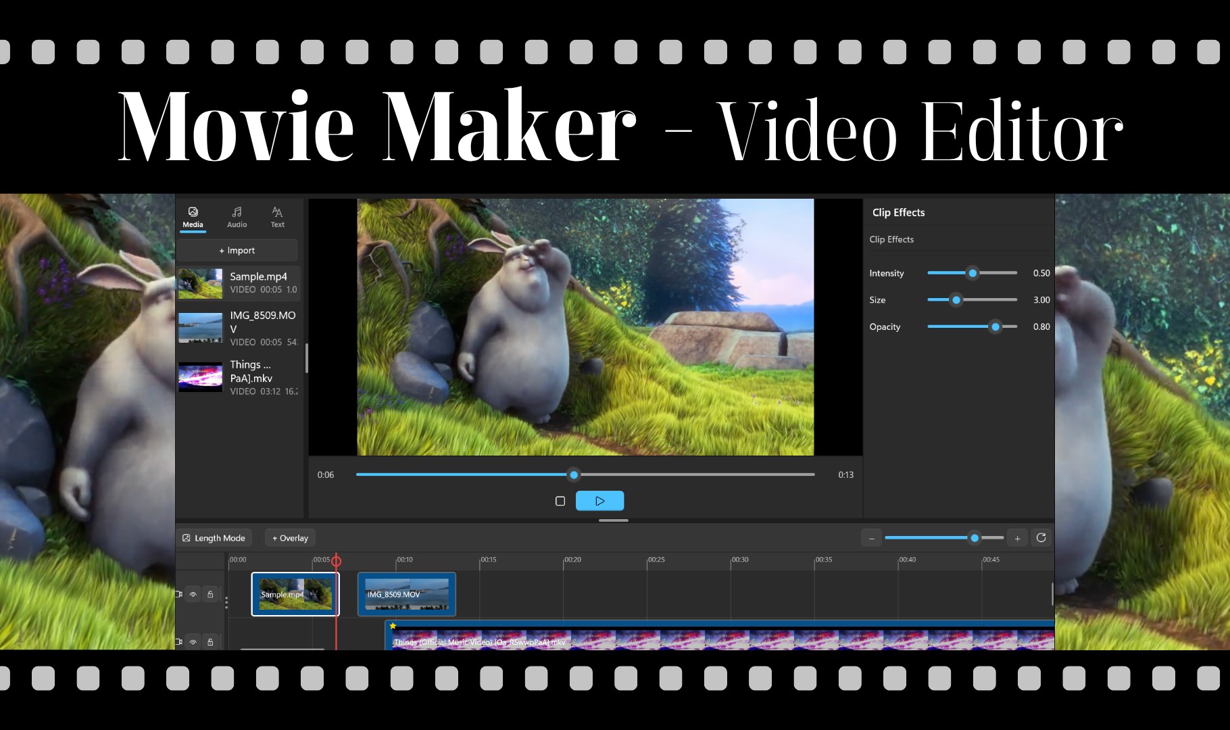This screenshot has height=730, width=1230.
Task: Select the IMG_8509.MOV timeline clip
Action: click(x=407, y=594)
